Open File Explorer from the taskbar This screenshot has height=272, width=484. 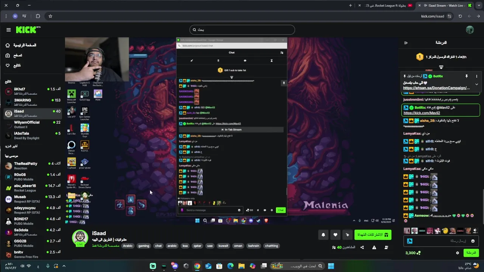[x=242, y=266]
